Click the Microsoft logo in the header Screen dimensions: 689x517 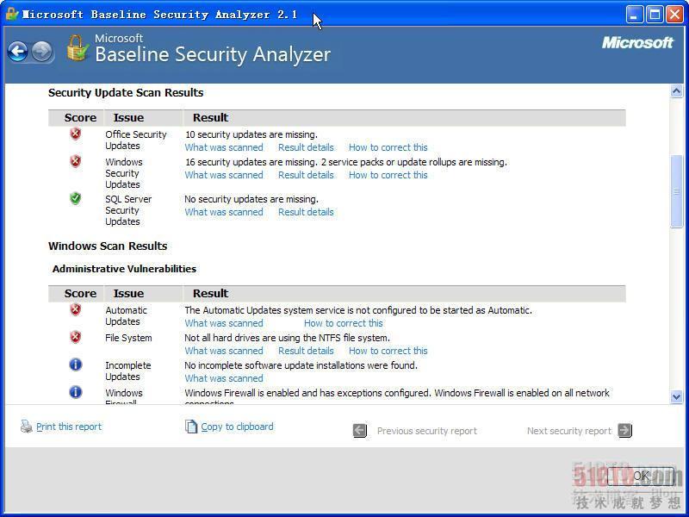[637, 42]
